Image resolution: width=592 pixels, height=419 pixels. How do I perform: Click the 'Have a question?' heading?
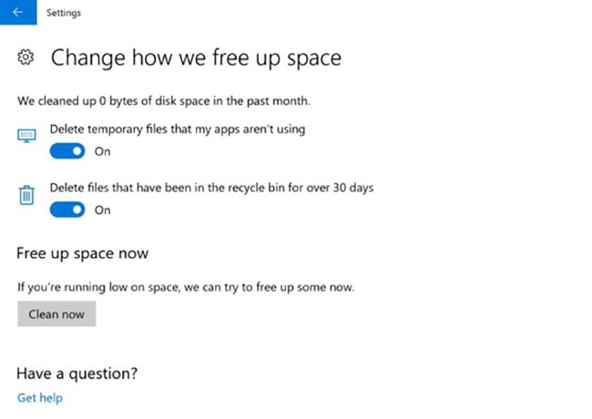pyautogui.click(x=77, y=373)
